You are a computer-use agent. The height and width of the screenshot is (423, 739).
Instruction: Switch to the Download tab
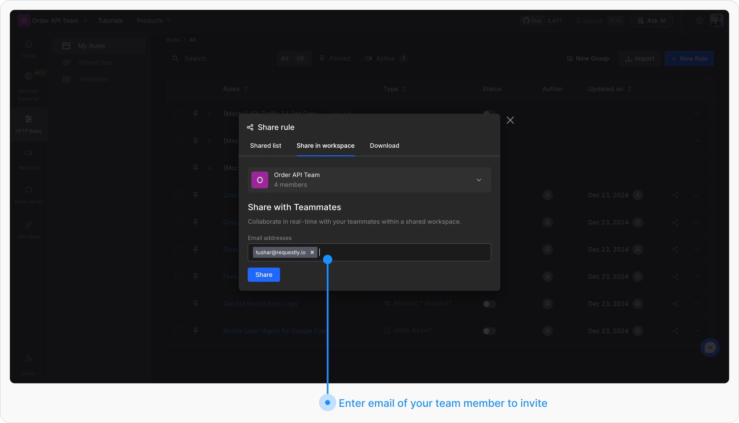click(384, 146)
